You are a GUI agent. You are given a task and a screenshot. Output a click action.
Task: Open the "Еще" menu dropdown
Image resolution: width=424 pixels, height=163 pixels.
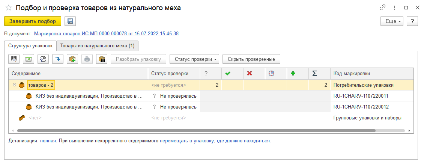point(392,21)
